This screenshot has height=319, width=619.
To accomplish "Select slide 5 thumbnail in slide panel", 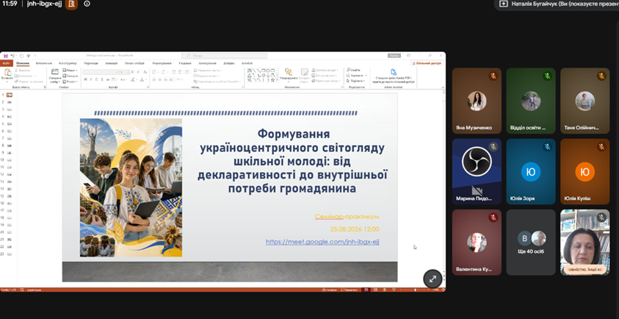I will (9, 123).
